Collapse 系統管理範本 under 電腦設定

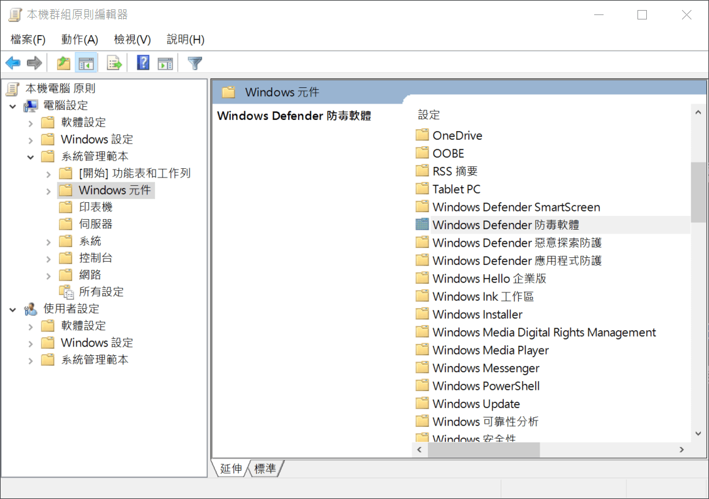click(x=30, y=157)
